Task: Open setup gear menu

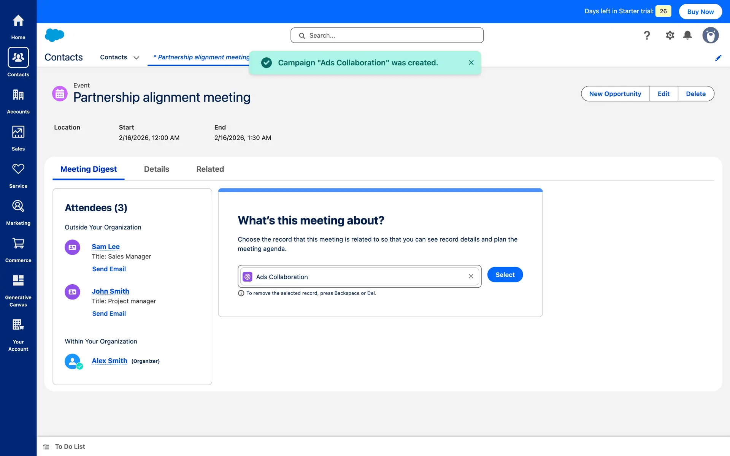Action: [670, 35]
